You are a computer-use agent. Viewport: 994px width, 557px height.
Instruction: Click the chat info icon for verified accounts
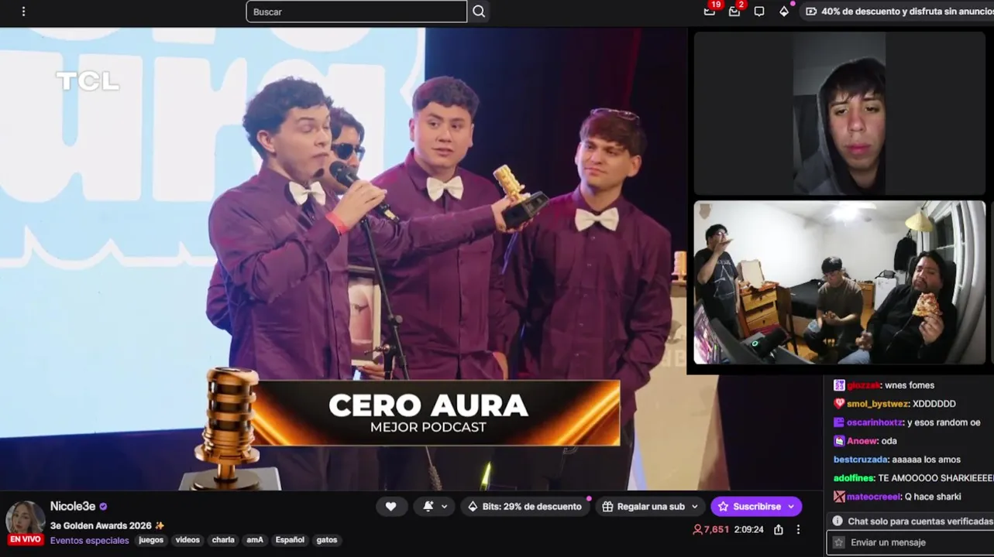click(x=838, y=521)
